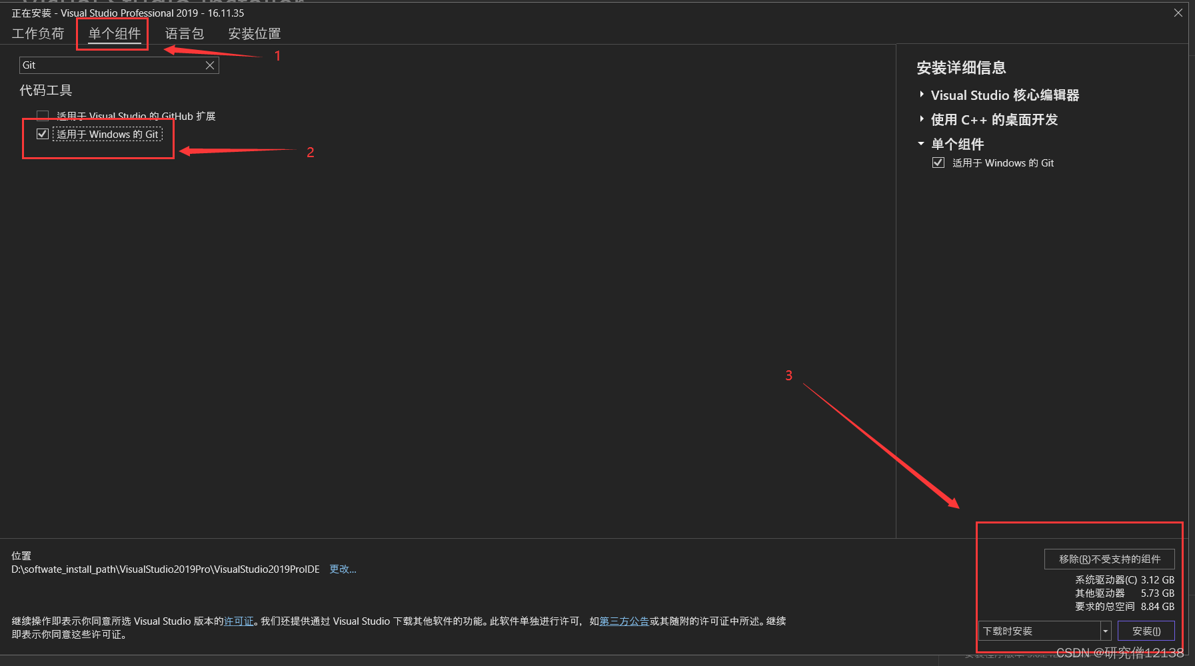
Task: Open the 许可证 link
Action: pos(239,621)
